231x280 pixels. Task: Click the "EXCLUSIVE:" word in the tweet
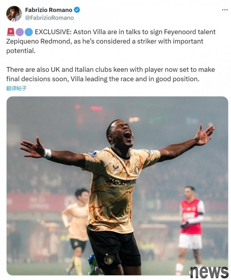(53, 32)
